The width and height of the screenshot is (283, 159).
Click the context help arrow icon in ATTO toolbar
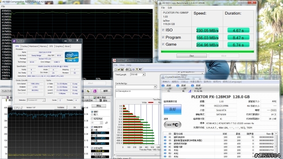coord(141,69)
